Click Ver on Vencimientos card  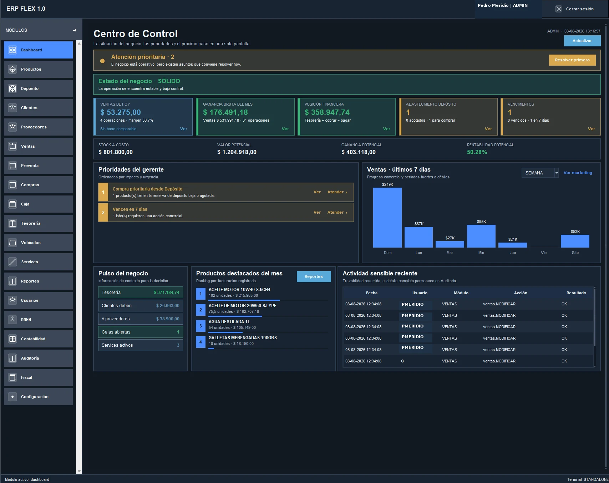tap(592, 129)
